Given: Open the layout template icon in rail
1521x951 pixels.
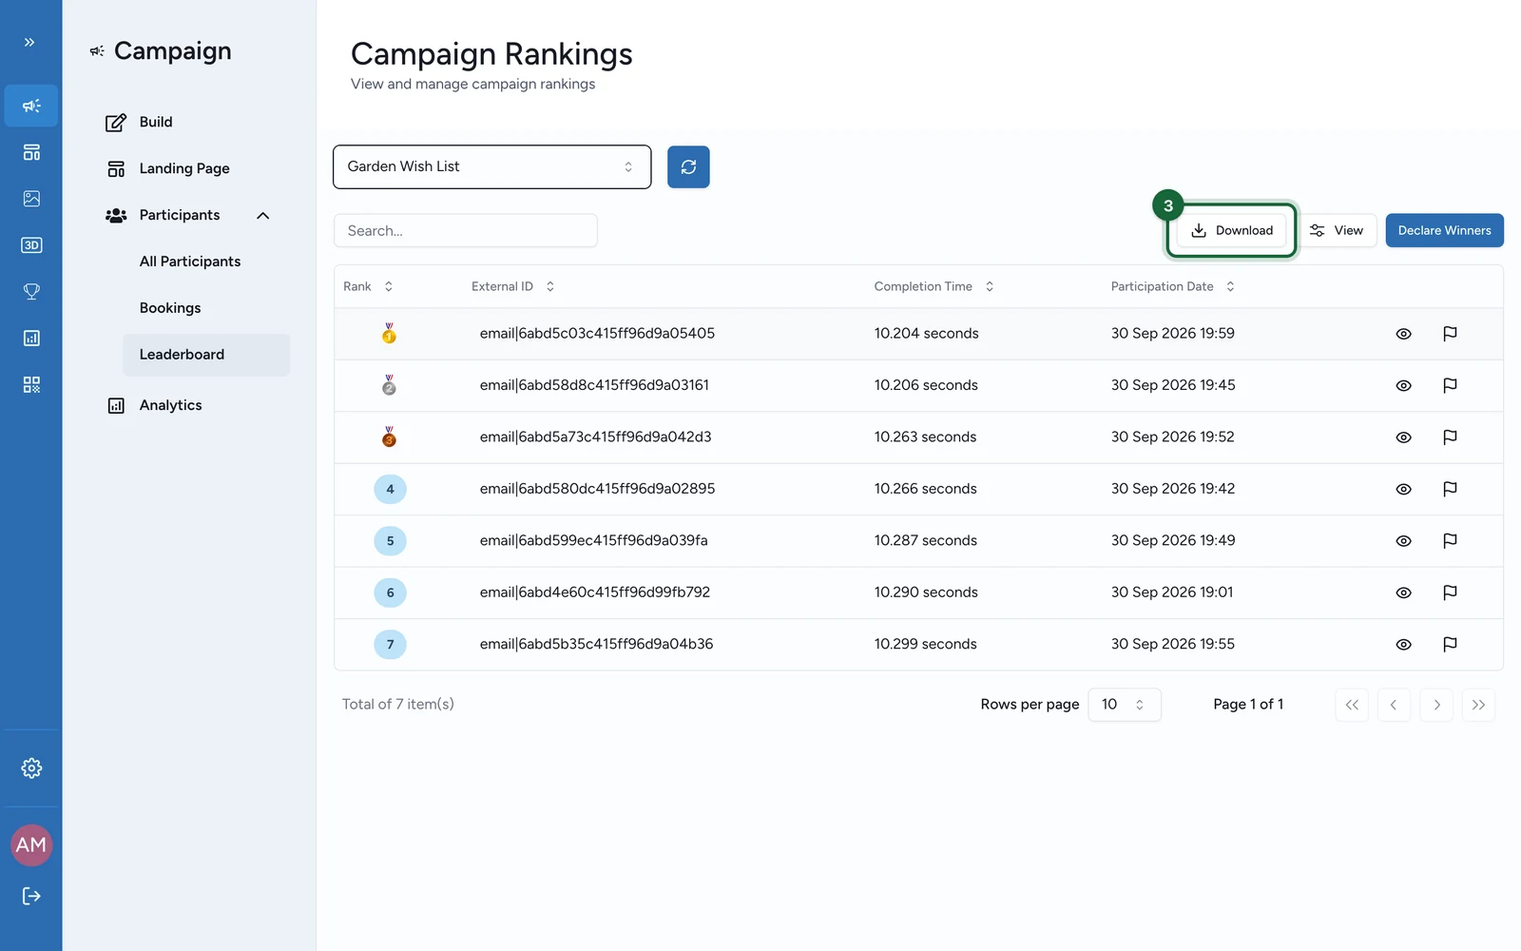Looking at the screenshot, I should (31, 152).
